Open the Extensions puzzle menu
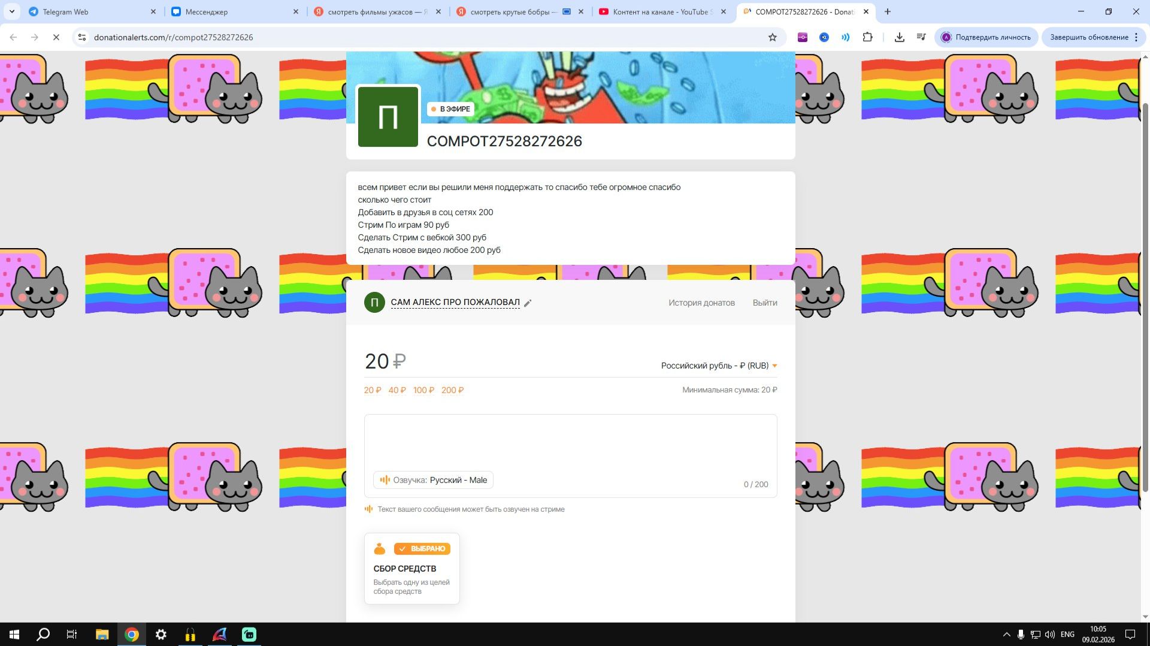Viewport: 1150px width, 646px height. 867,37
